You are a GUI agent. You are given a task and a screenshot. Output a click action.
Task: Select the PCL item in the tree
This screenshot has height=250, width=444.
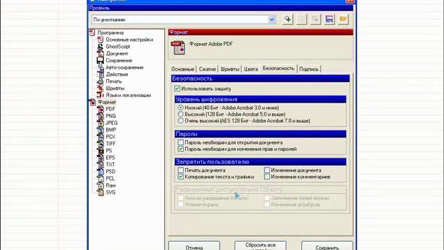click(110, 178)
